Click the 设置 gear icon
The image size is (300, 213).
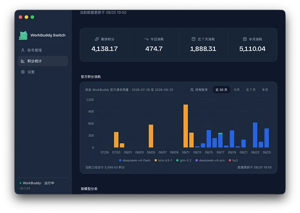tap(23, 72)
